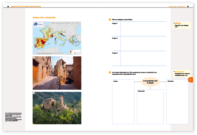Click the orange number 2 exercise marker

(x=110, y=73)
